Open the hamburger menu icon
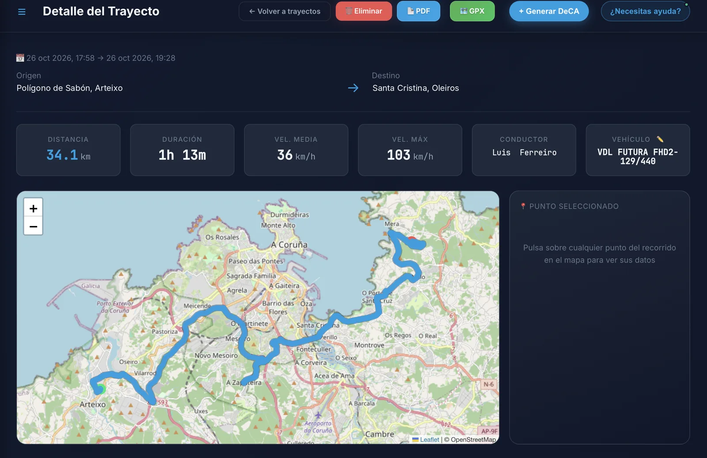The image size is (707, 458). [x=22, y=11]
